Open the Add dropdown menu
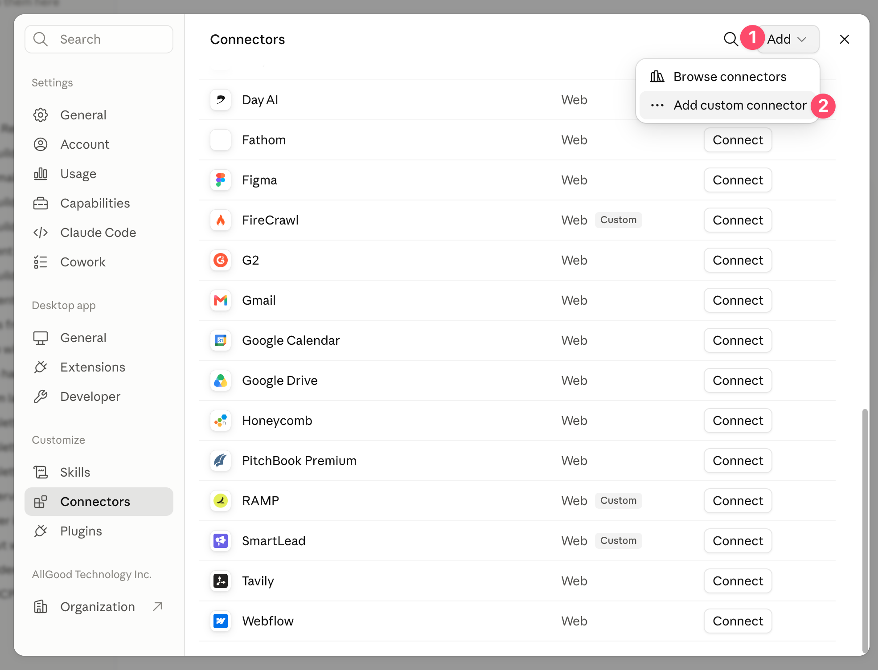The image size is (878, 670). (788, 39)
